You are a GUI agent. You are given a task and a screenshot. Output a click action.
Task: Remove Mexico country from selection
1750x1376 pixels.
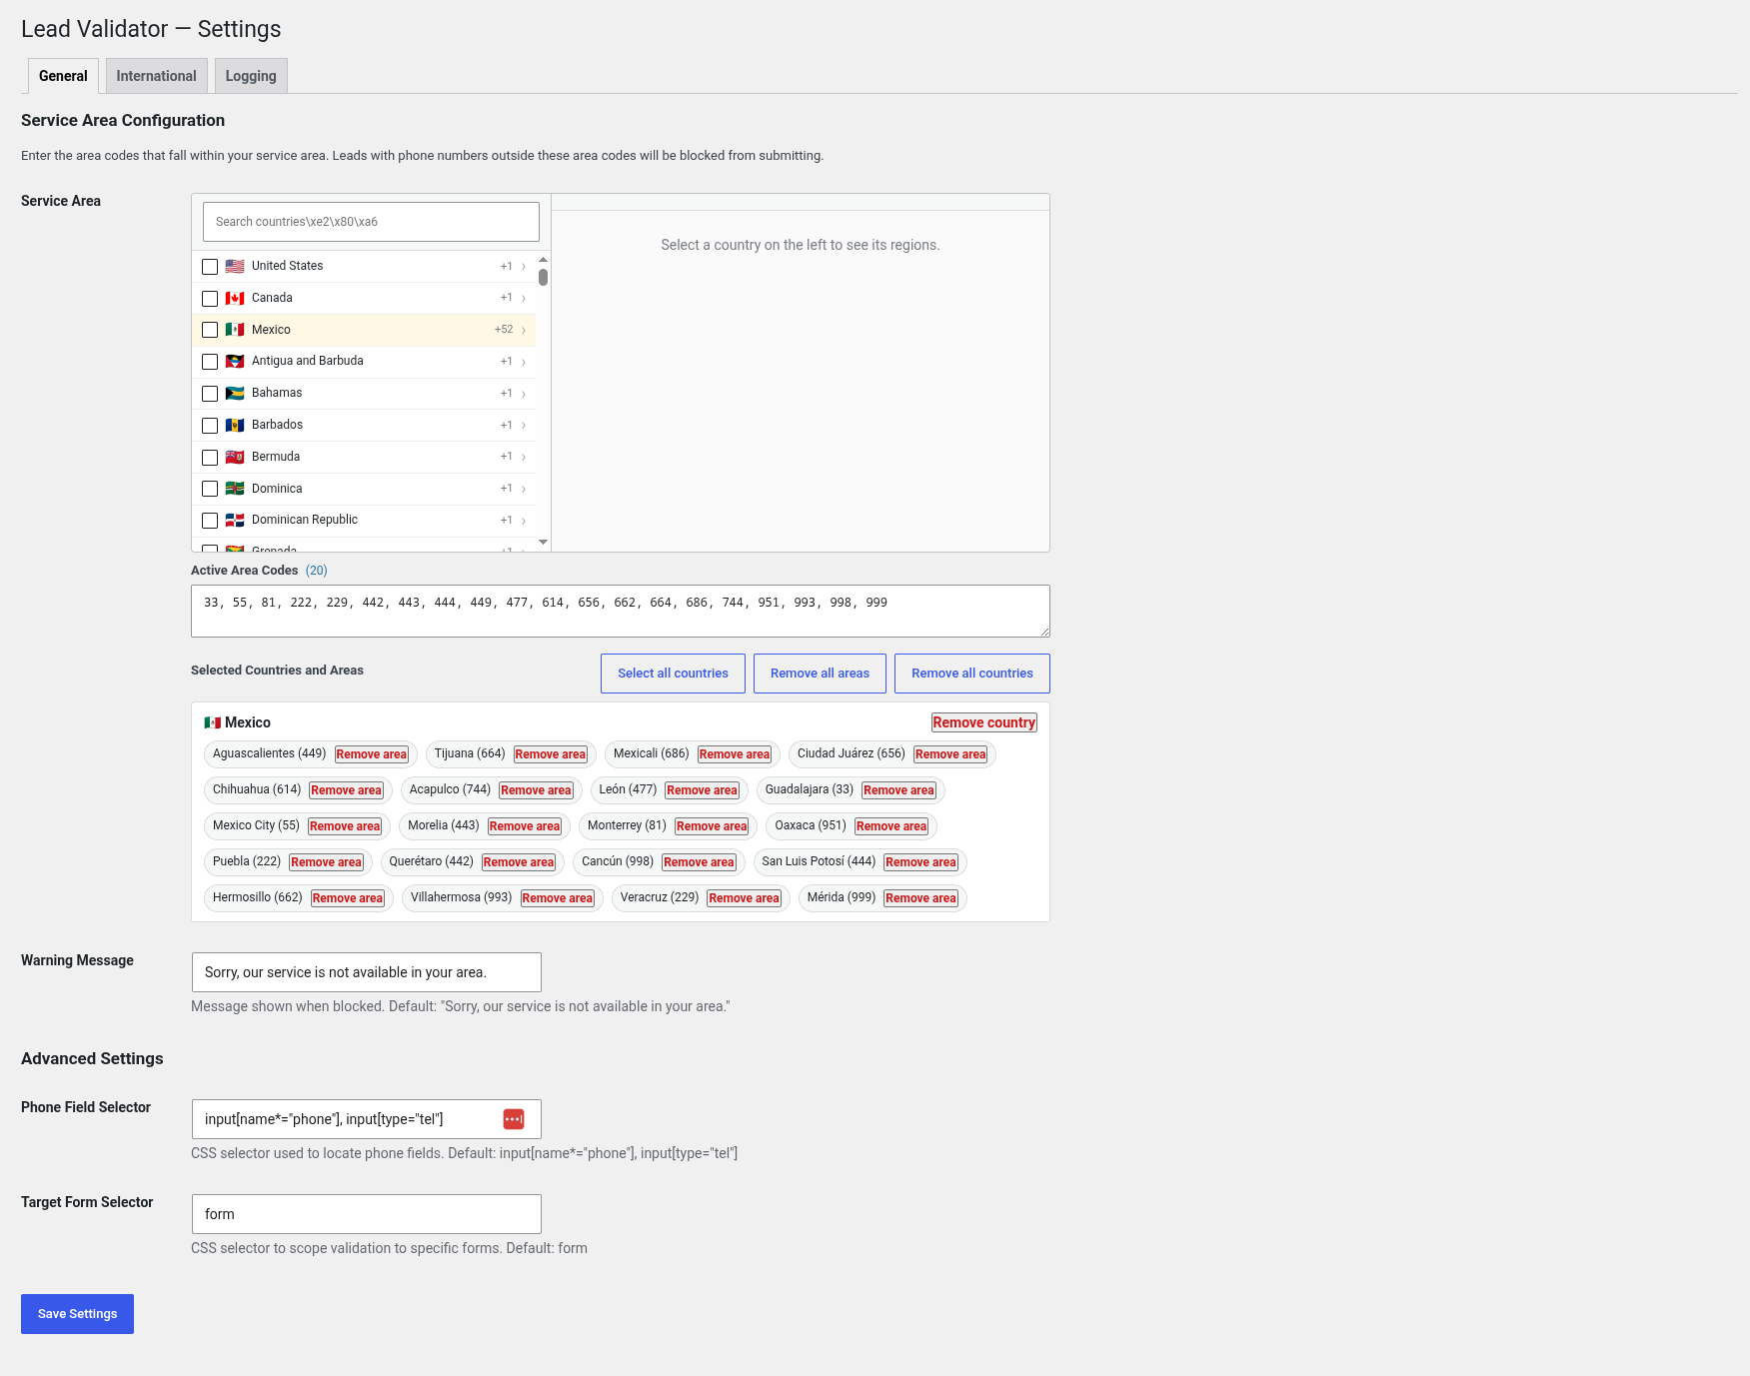point(983,722)
